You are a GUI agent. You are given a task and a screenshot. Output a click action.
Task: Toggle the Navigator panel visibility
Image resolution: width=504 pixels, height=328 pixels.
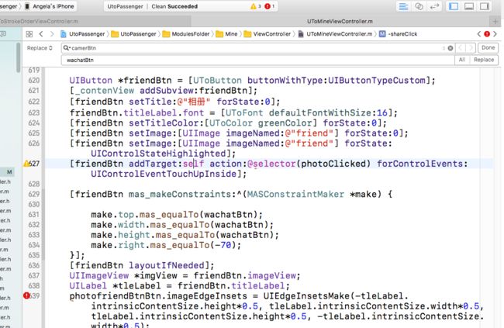[x=454, y=6]
